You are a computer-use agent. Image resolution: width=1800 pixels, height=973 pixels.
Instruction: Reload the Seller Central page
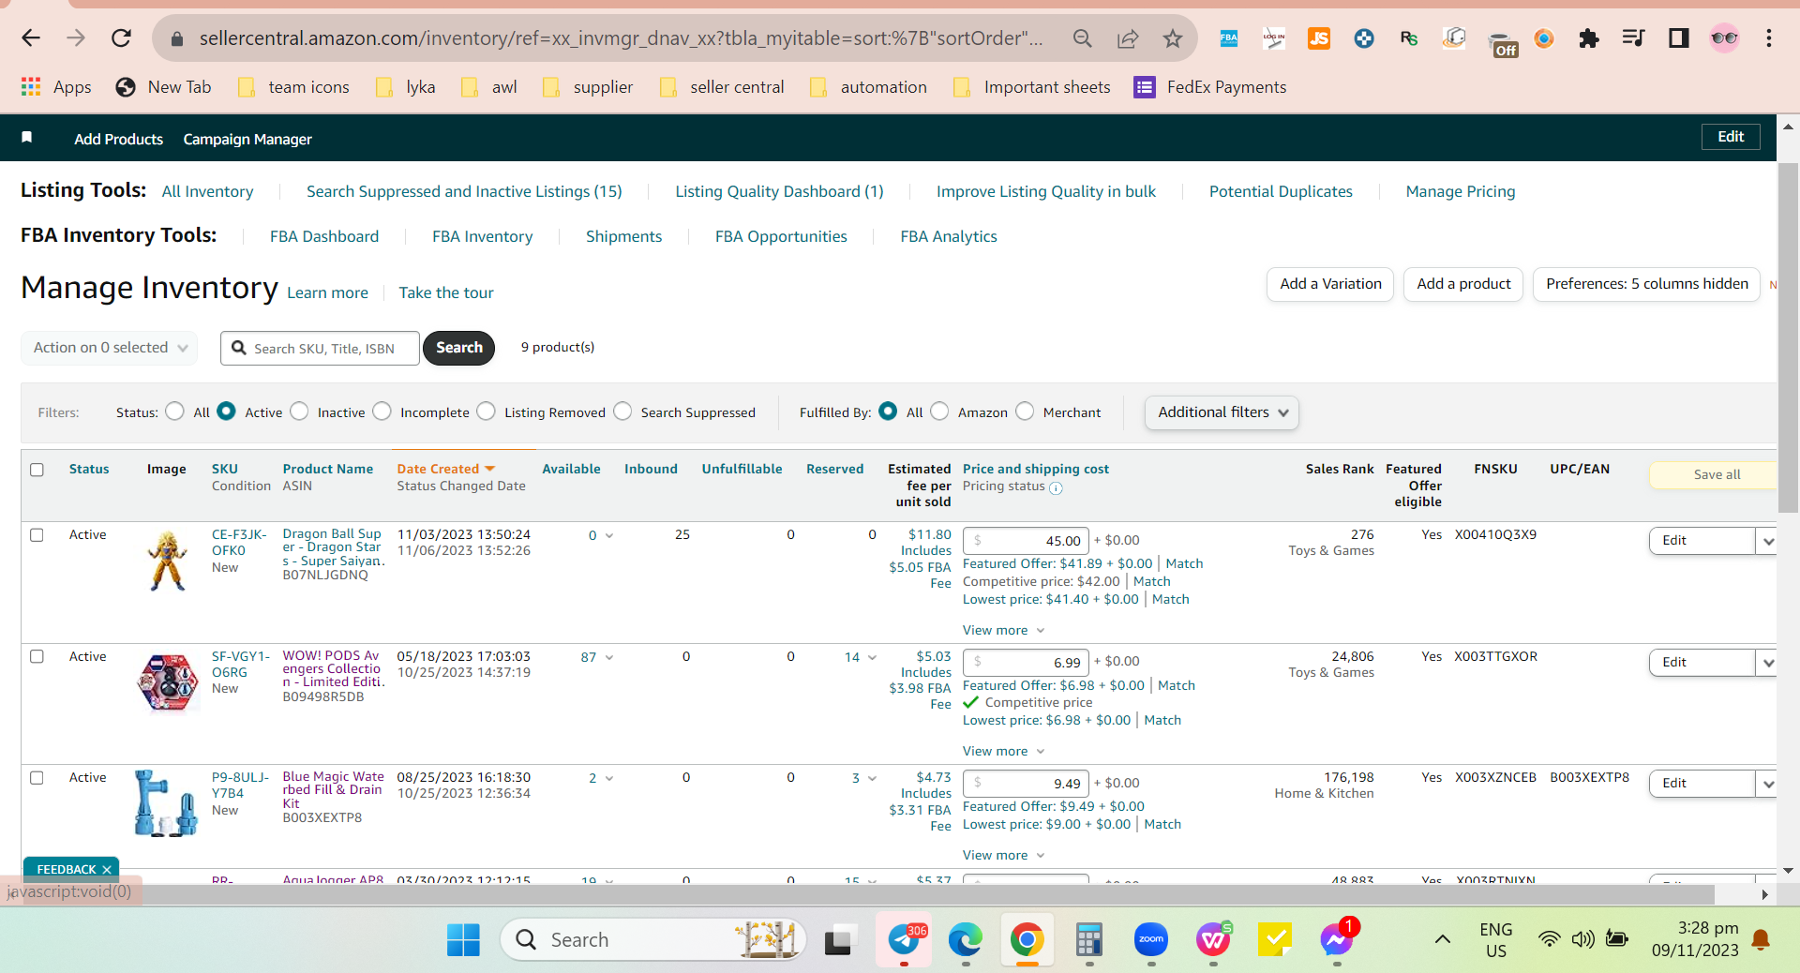[121, 38]
